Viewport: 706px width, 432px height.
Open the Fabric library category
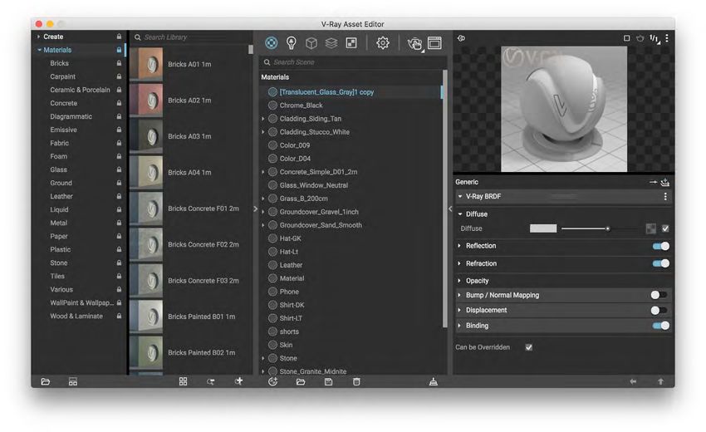point(60,143)
